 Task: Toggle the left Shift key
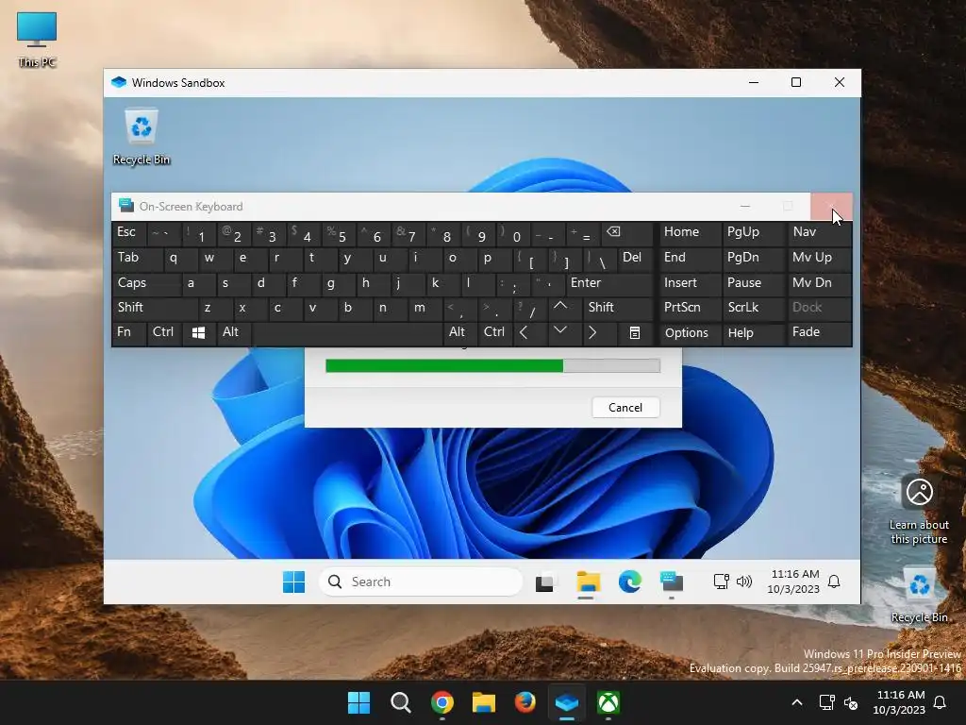click(155, 308)
